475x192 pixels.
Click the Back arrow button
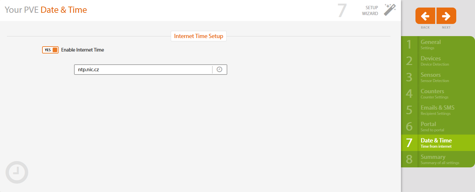pyautogui.click(x=425, y=16)
